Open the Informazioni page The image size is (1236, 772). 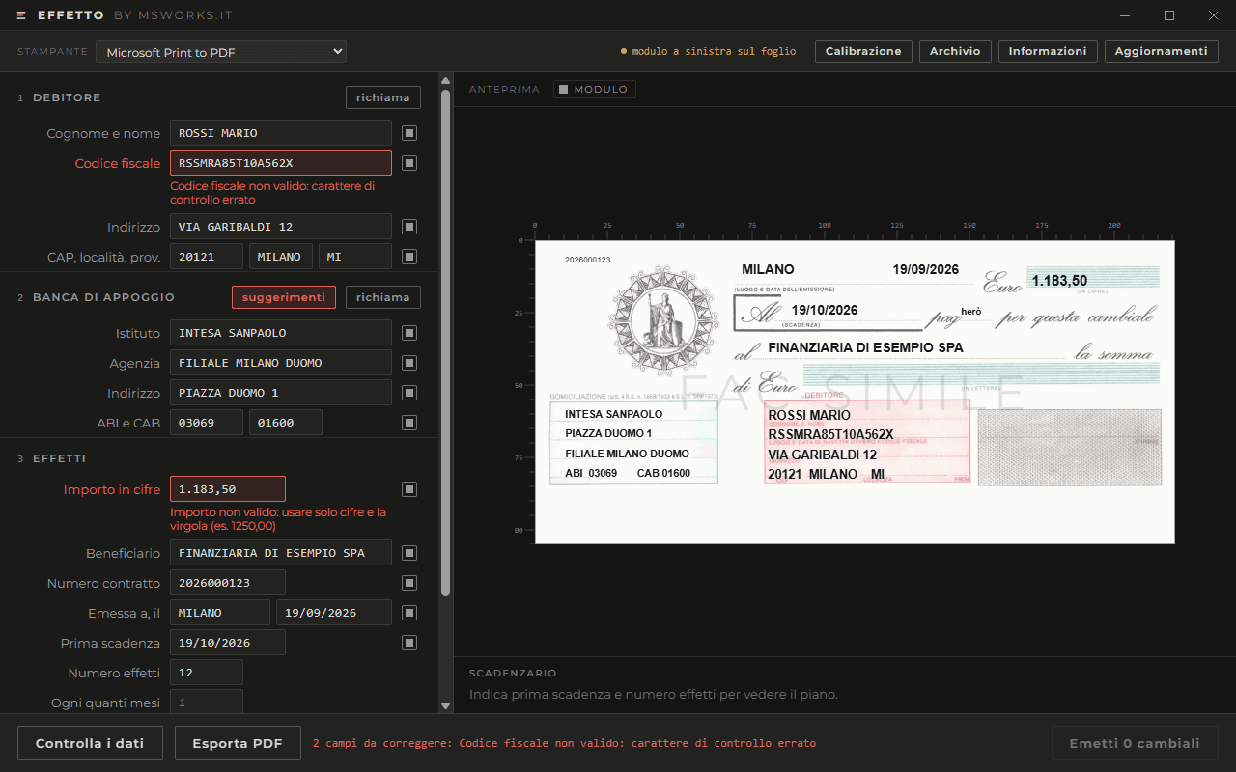pos(1048,52)
